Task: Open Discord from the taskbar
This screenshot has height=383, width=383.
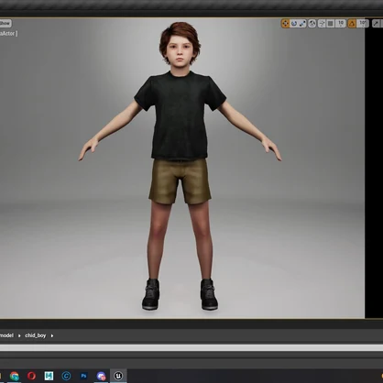Action: (x=101, y=376)
